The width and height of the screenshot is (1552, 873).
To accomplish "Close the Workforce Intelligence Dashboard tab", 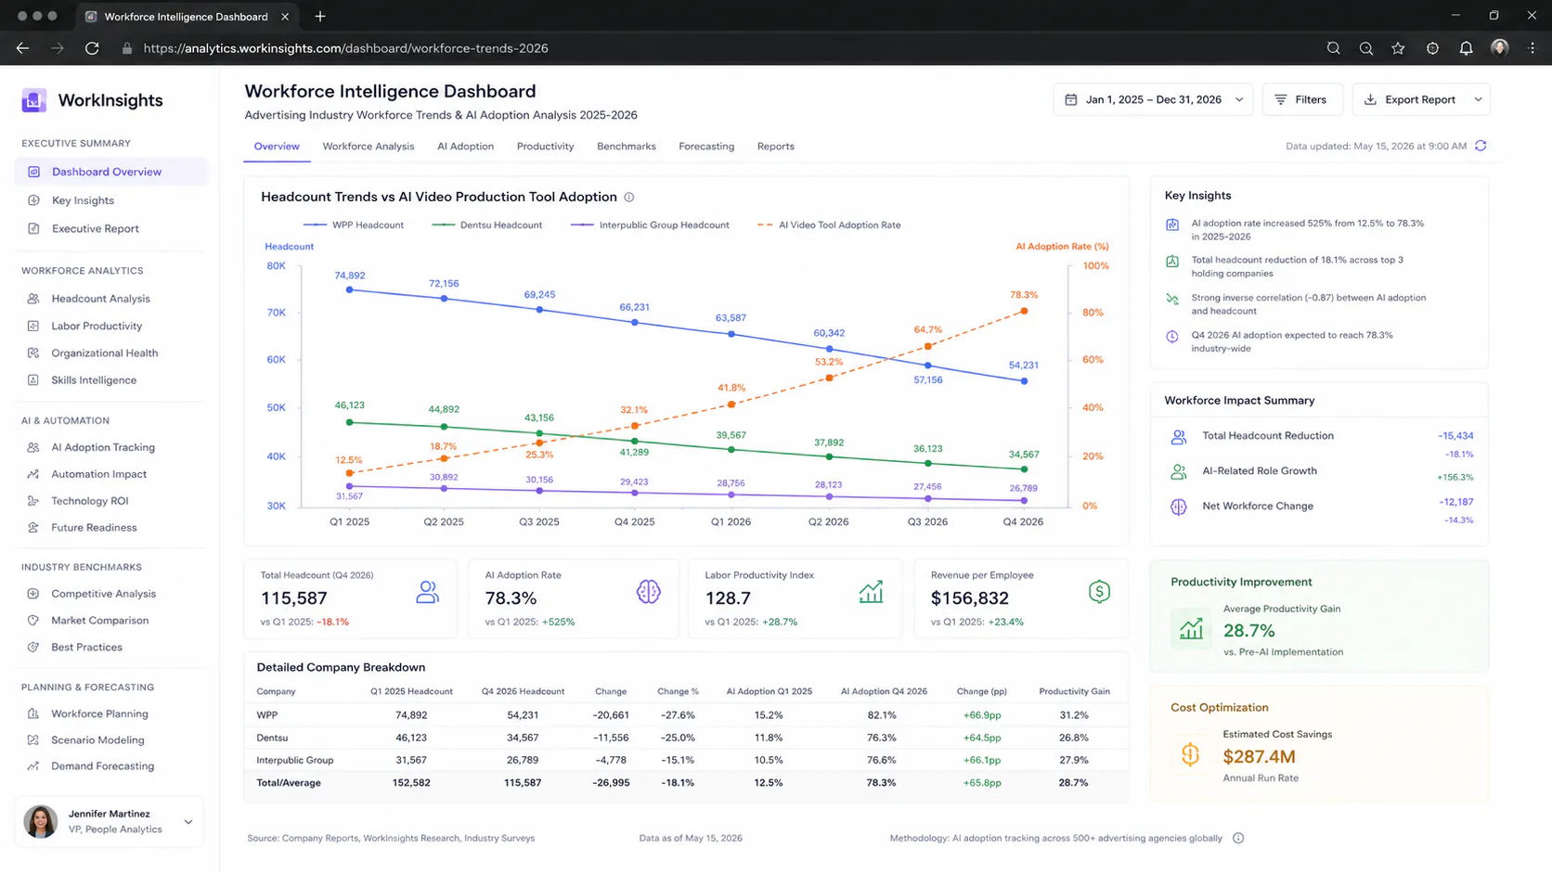I will (x=285, y=17).
